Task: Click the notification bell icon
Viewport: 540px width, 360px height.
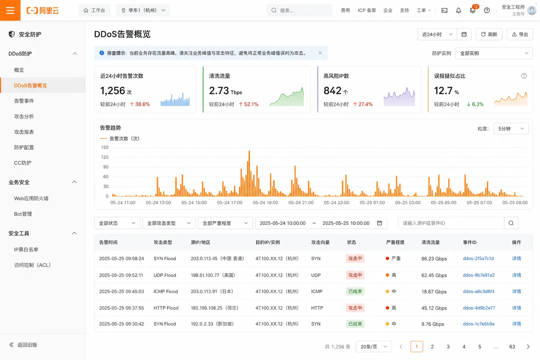Action: coord(459,10)
